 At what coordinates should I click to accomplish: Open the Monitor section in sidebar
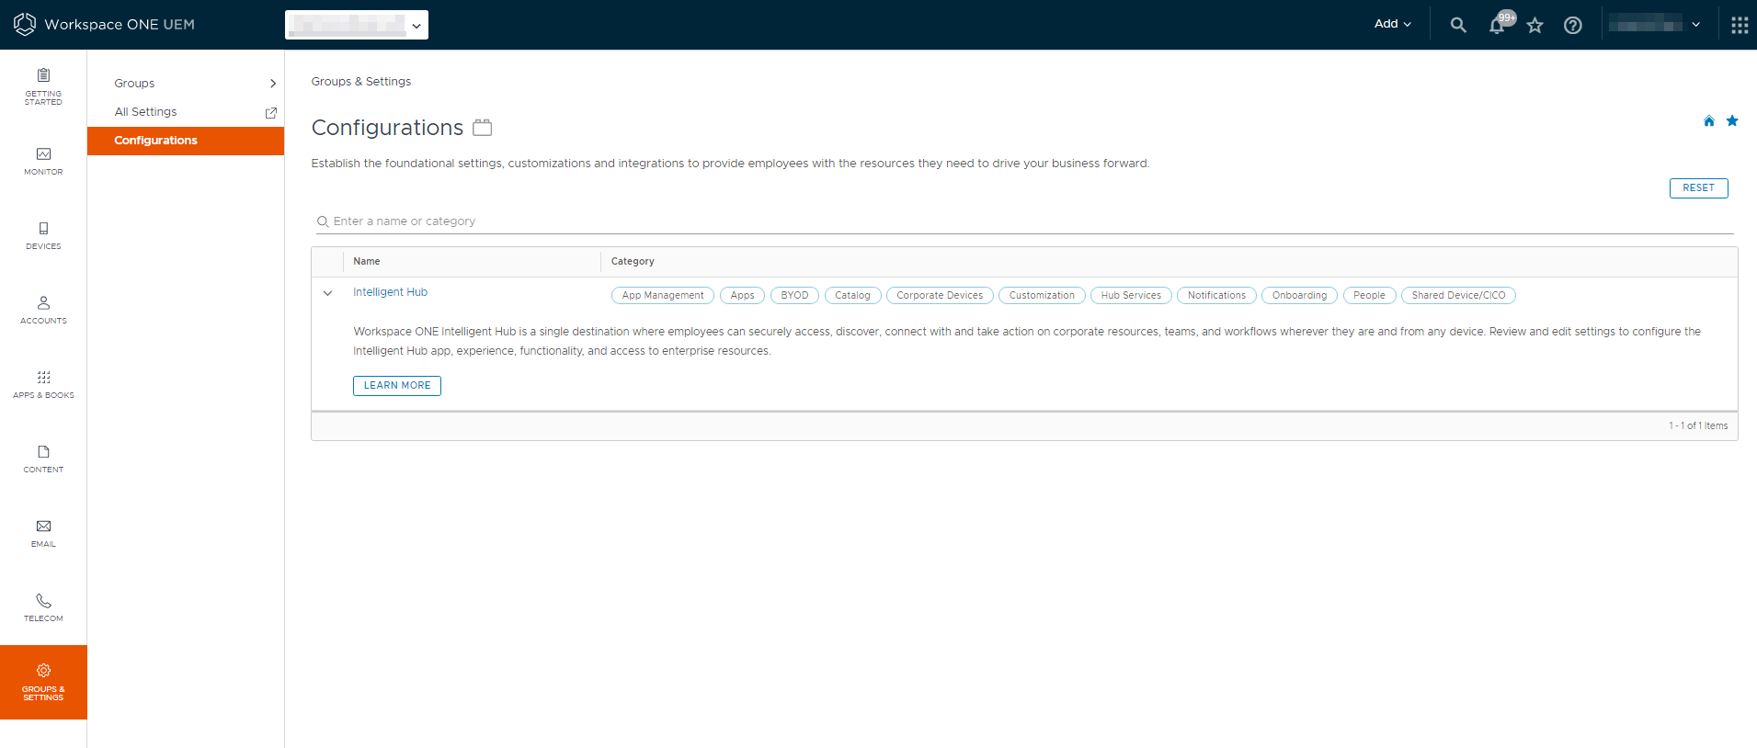[43, 161]
